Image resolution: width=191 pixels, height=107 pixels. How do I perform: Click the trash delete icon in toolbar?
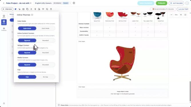51,9
